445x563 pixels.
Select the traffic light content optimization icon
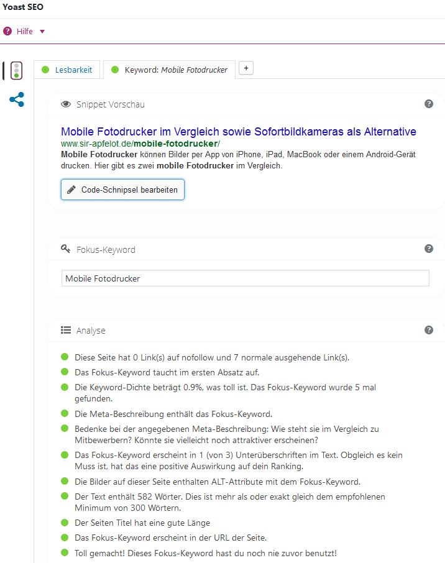coord(17,71)
